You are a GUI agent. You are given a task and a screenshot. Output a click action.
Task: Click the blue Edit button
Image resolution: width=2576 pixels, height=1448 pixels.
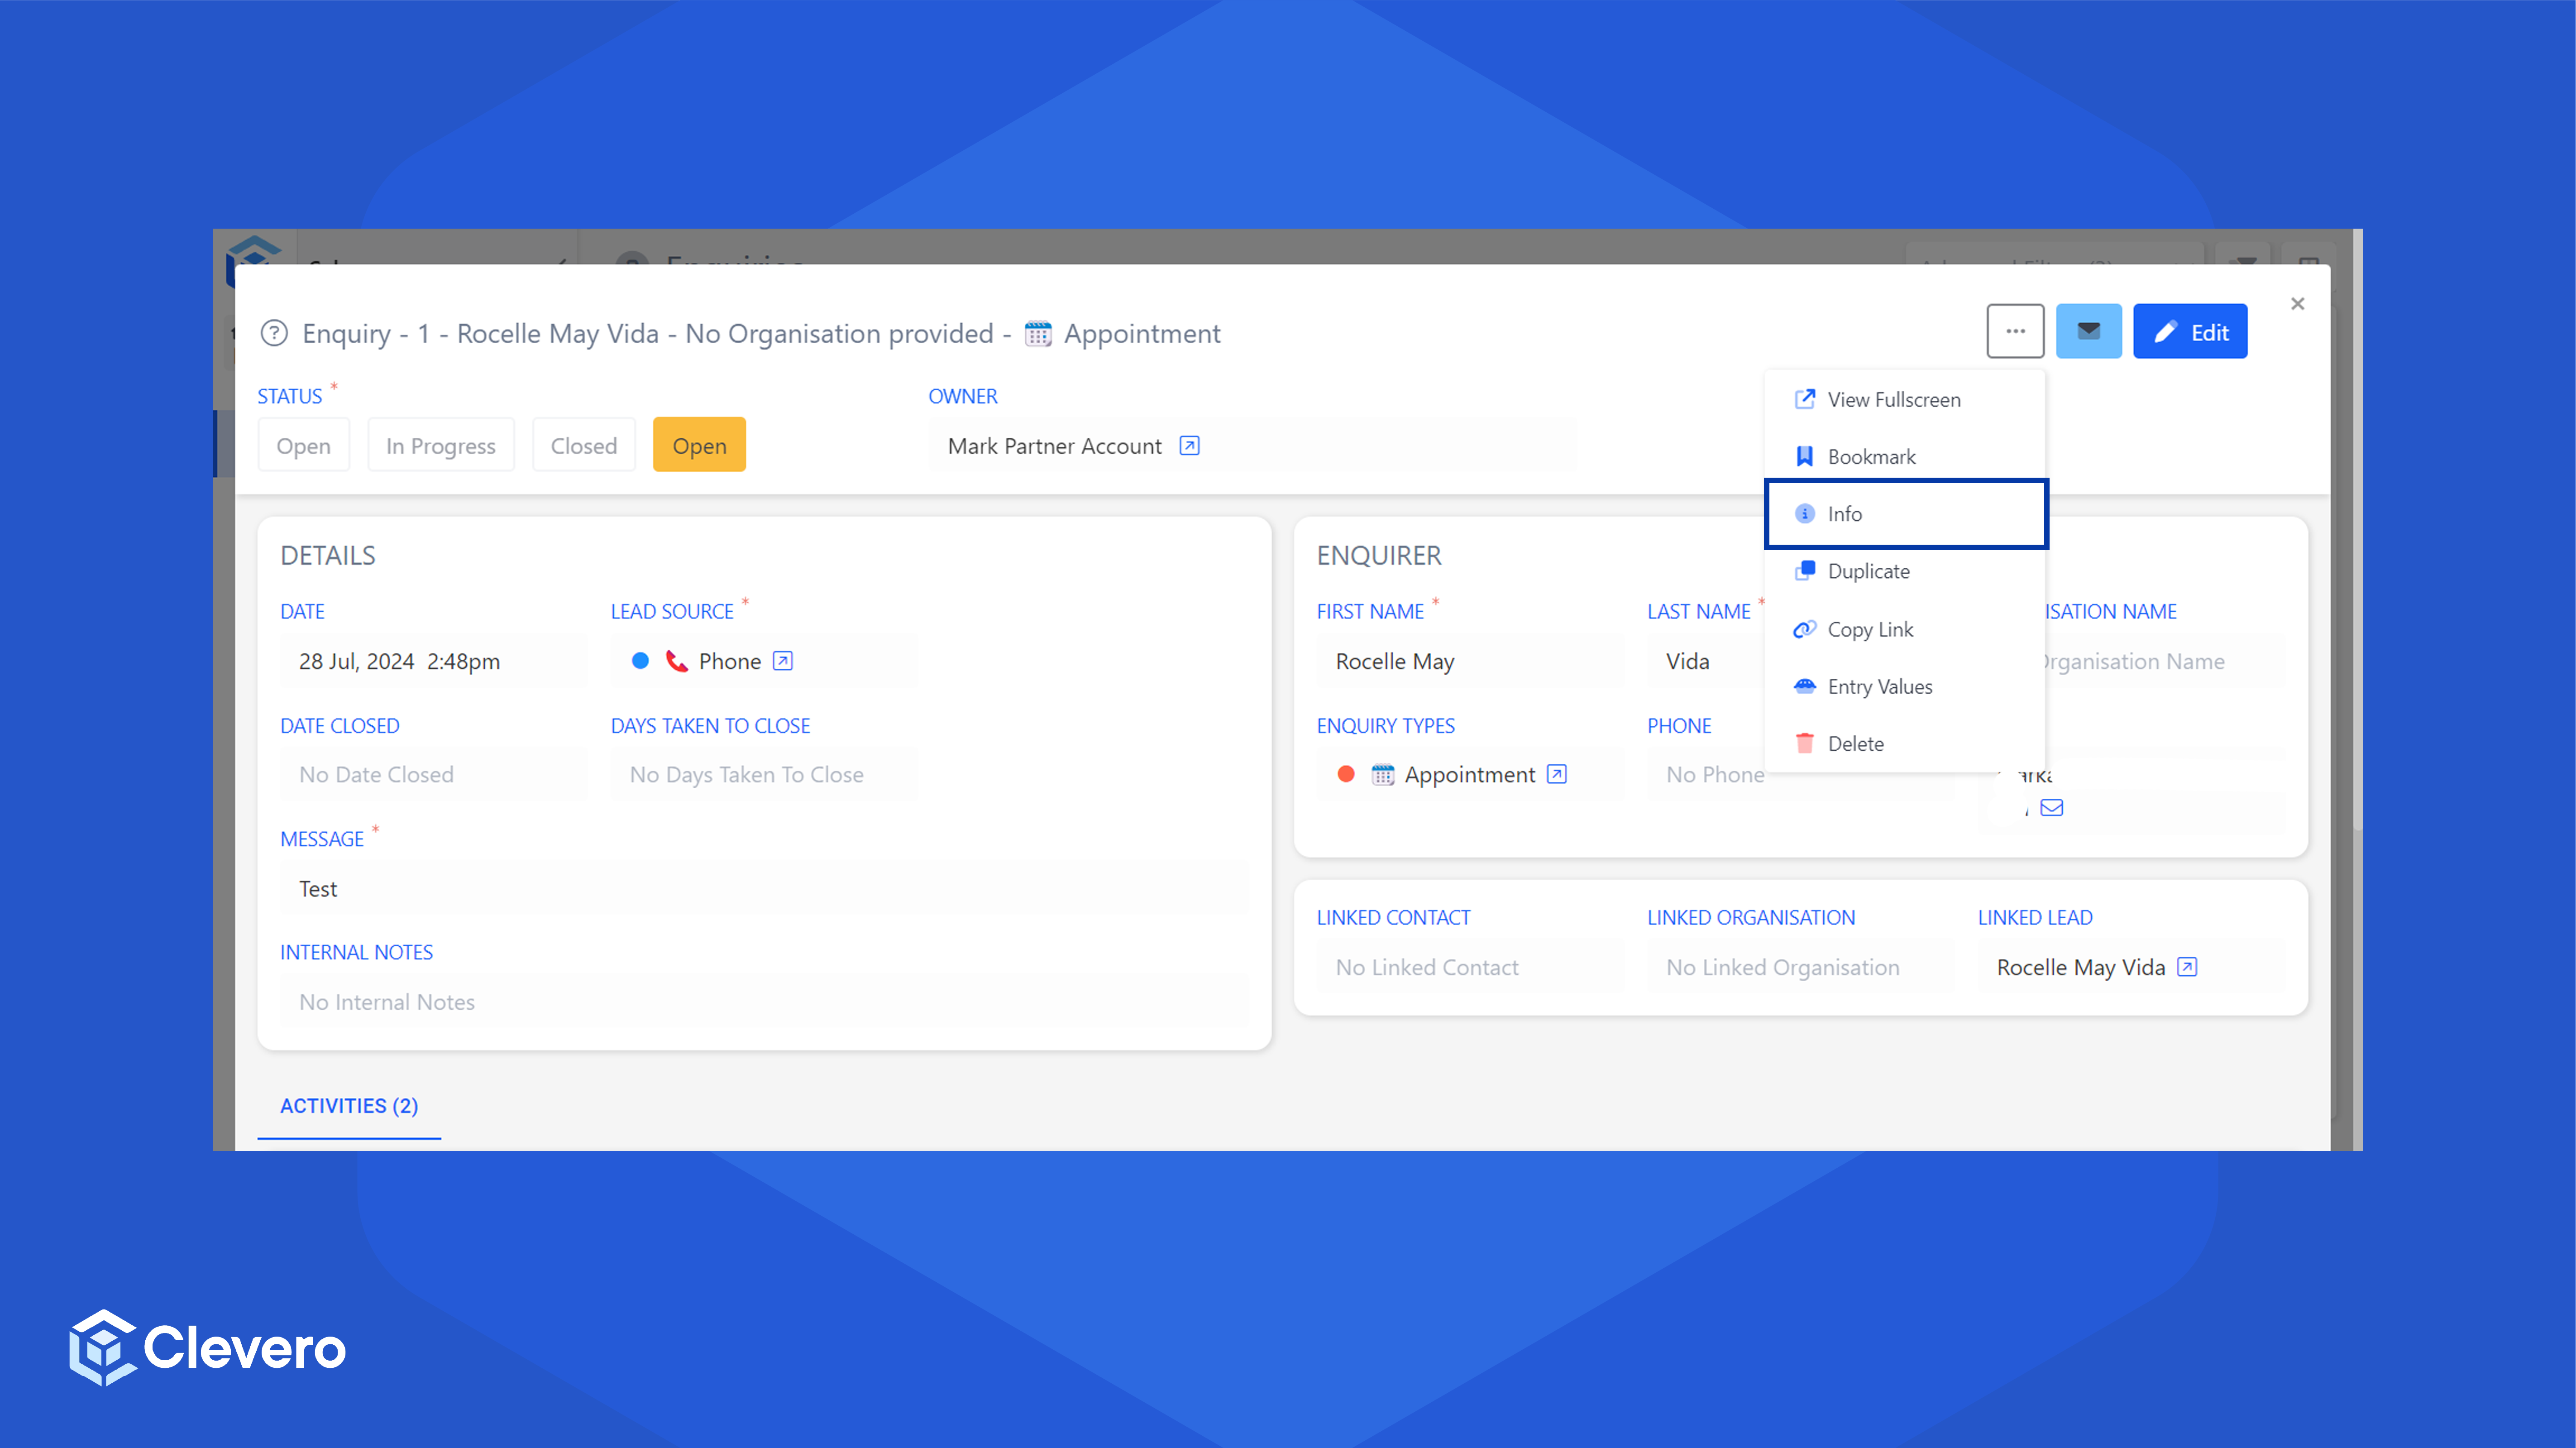pyautogui.click(x=2190, y=331)
